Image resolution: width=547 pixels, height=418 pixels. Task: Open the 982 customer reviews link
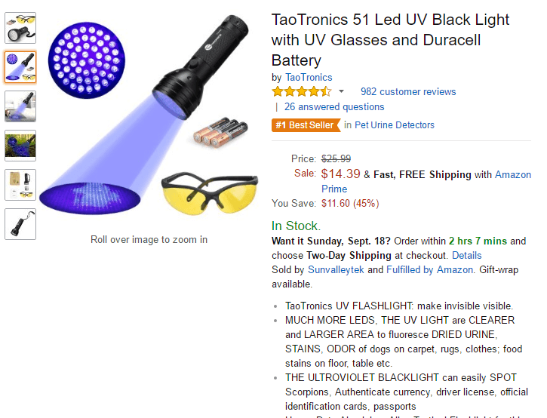pos(408,92)
